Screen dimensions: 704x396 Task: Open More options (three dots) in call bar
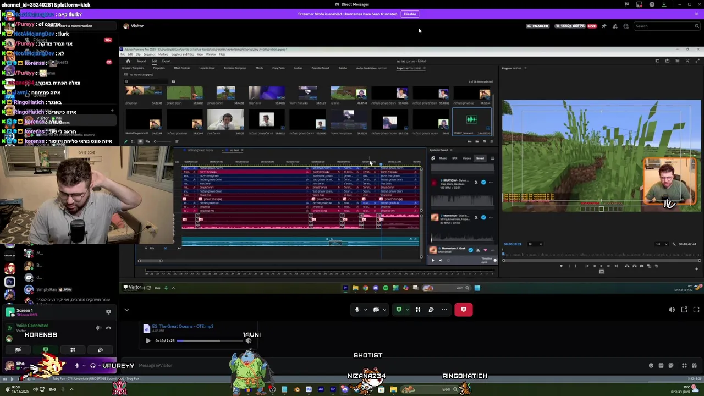tap(444, 310)
